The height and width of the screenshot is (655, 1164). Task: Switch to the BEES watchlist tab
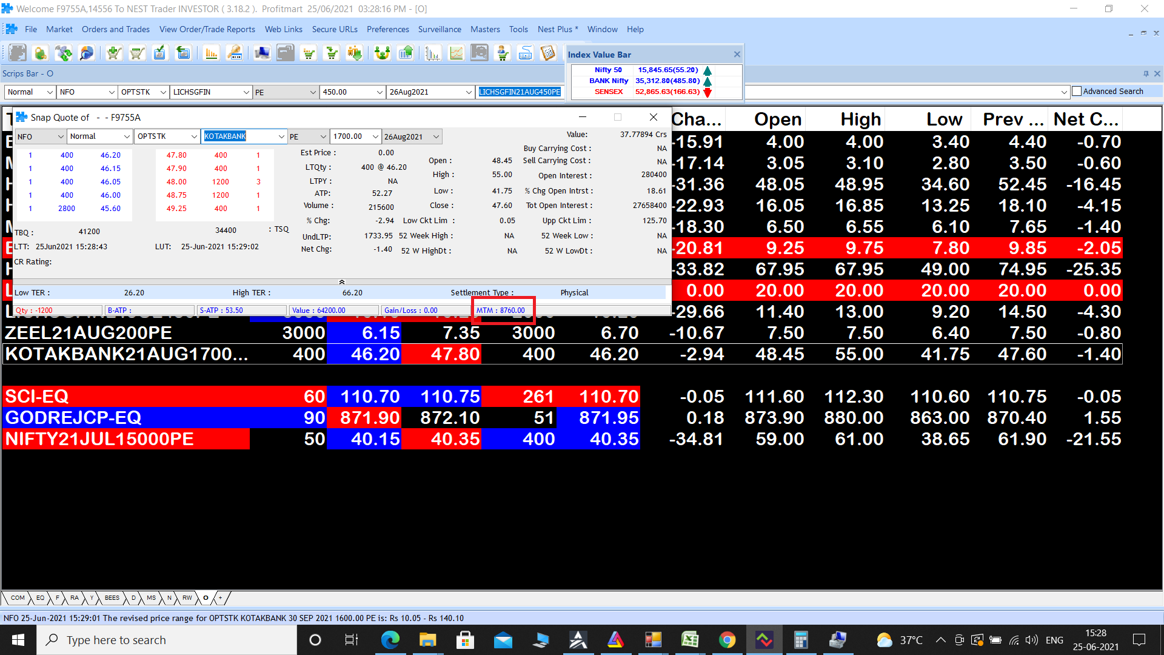[112, 598]
